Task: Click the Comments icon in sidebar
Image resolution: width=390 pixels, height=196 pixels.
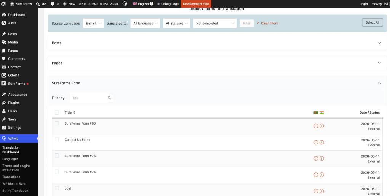Action: point(4,59)
